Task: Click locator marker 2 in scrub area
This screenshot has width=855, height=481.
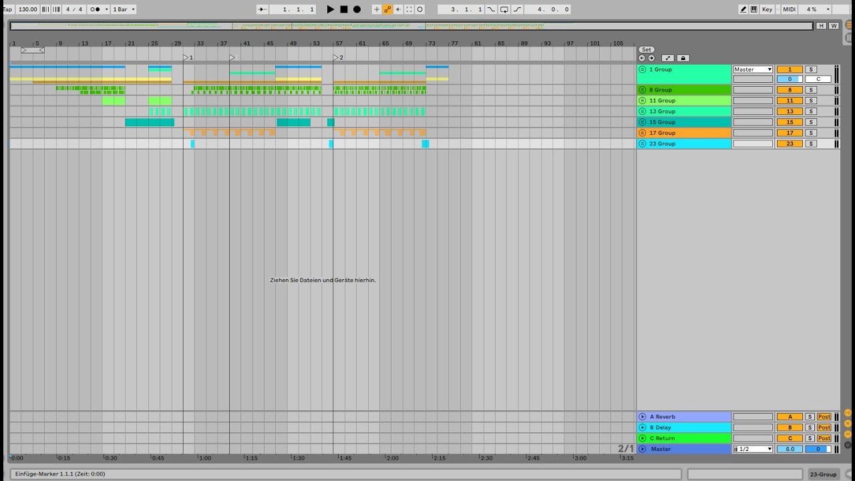Action: pyautogui.click(x=338, y=58)
